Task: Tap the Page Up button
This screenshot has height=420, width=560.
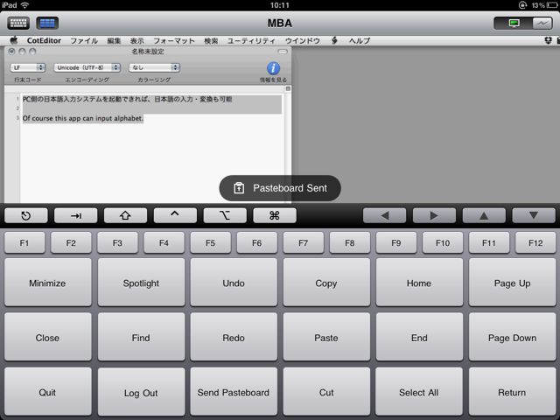Action: tap(512, 283)
